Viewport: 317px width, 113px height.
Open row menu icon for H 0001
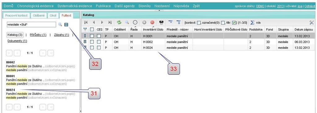pyautogui.click(x=85, y=36)
